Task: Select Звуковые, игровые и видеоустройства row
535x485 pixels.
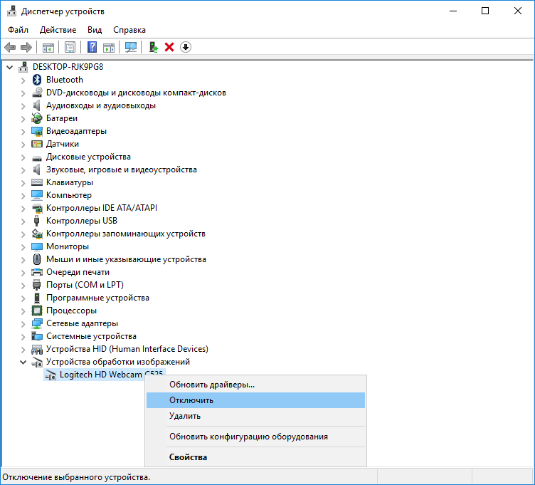Action: [122, 170]
